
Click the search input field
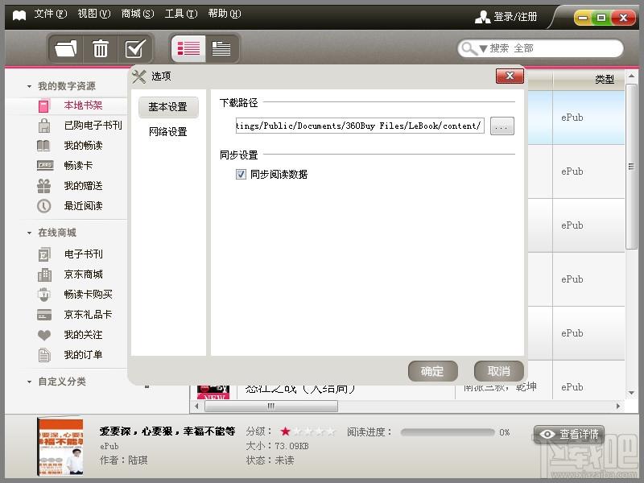[x=540, y=48]
